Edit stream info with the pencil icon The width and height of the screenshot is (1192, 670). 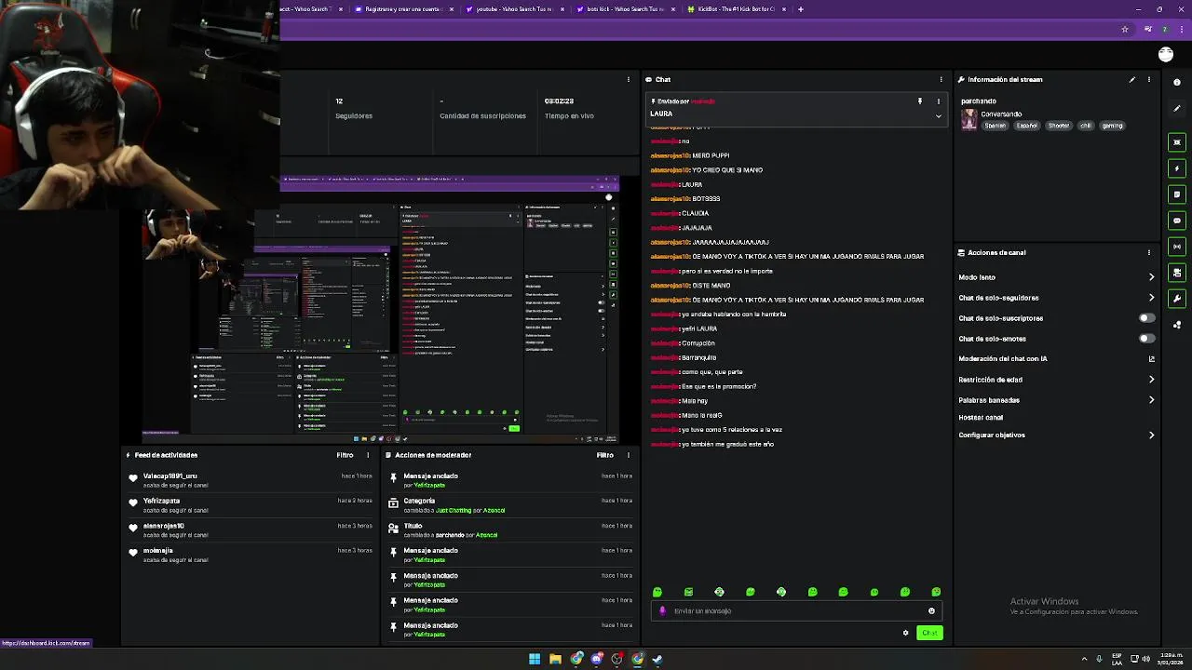click(x=1132, y=79)
